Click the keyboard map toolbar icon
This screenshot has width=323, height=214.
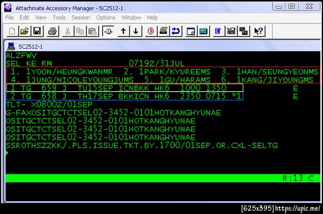coord(231,32)
